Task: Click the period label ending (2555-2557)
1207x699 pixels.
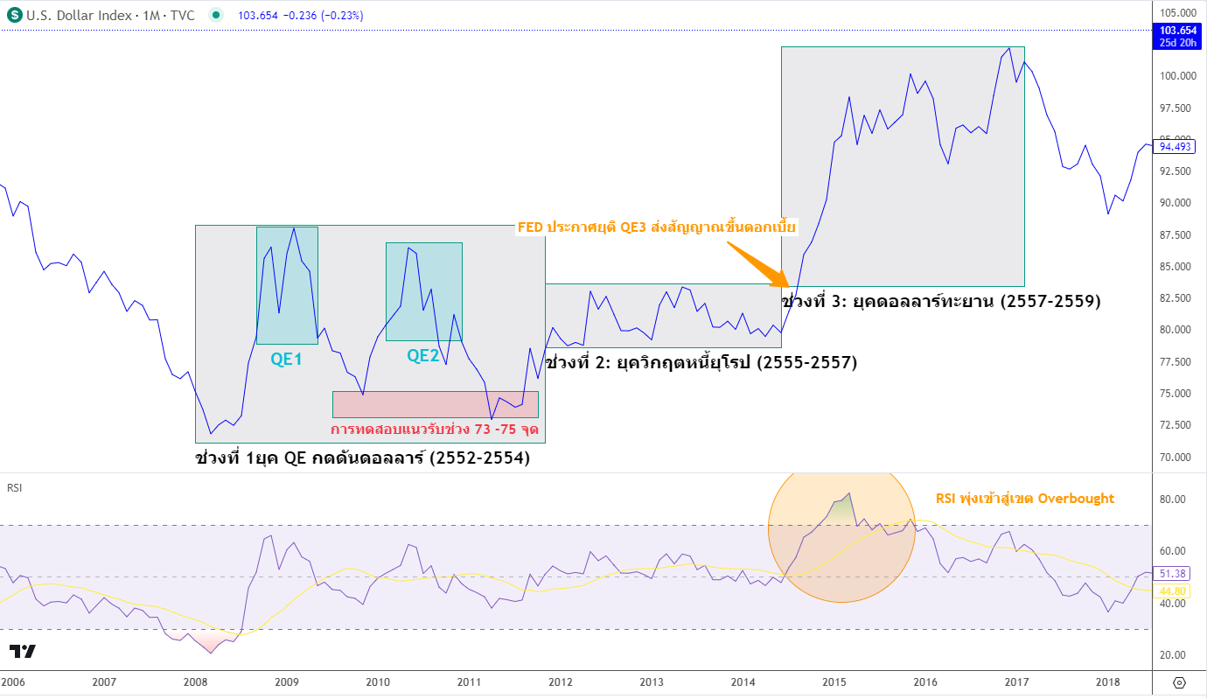Action: [x=701, y=362]
